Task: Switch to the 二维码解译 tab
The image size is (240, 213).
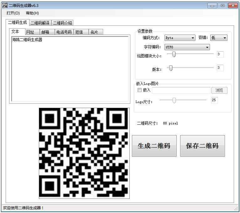Action: pos(40,23)
